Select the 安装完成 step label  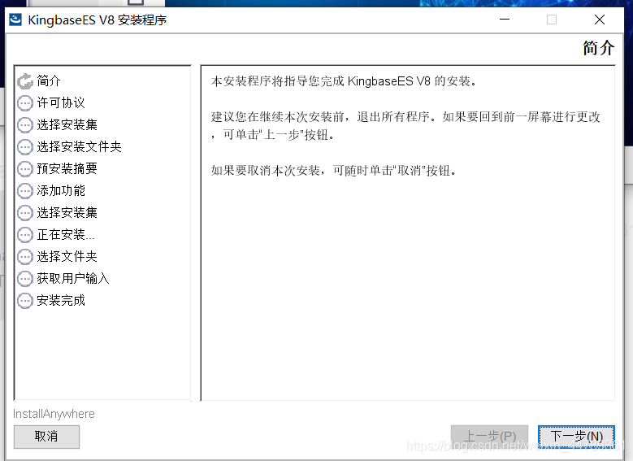[x=61, y=300]
